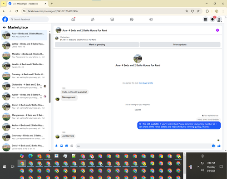Open Task View on the taskbar
Screen dimensions: 227x179
(x=13, y=167)
